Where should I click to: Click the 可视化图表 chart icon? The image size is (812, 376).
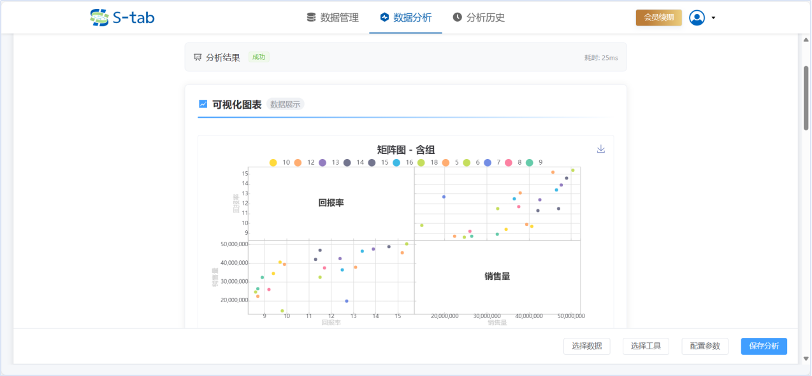(x=203, y=104)
